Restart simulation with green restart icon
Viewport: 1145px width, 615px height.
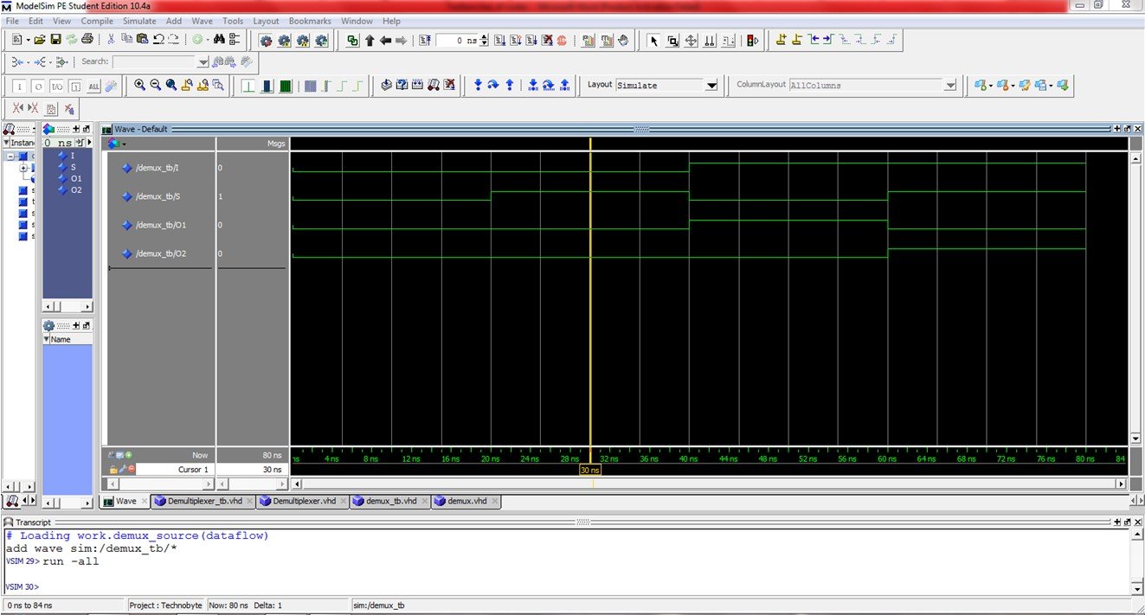352,41
